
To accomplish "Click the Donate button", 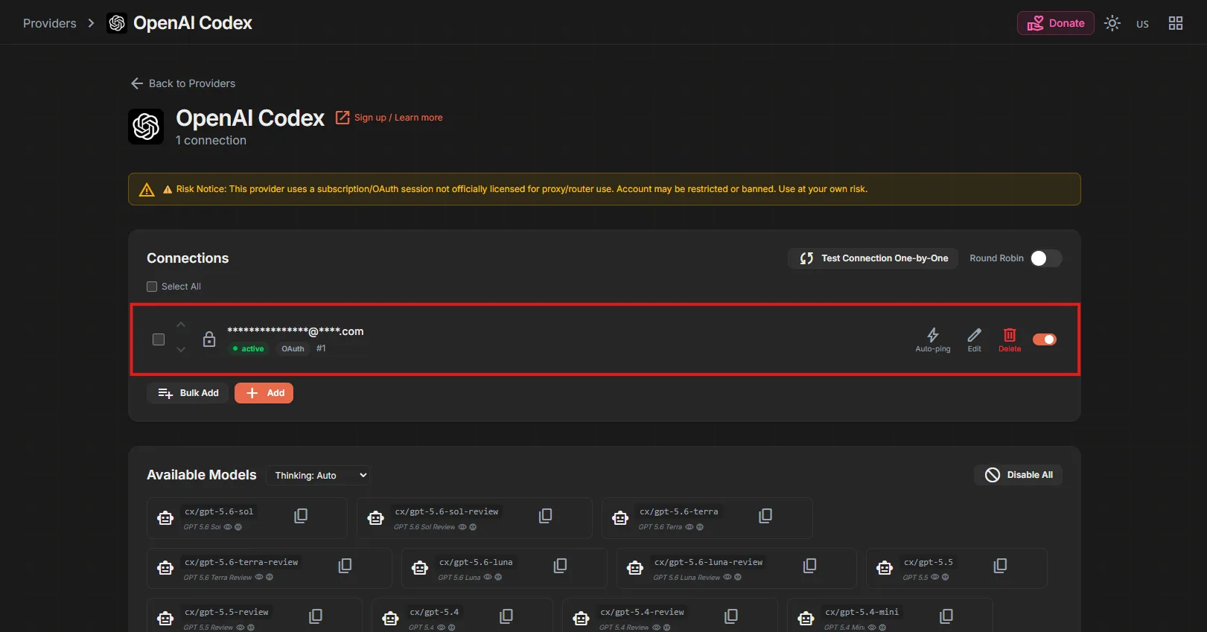I will 1056,23.
